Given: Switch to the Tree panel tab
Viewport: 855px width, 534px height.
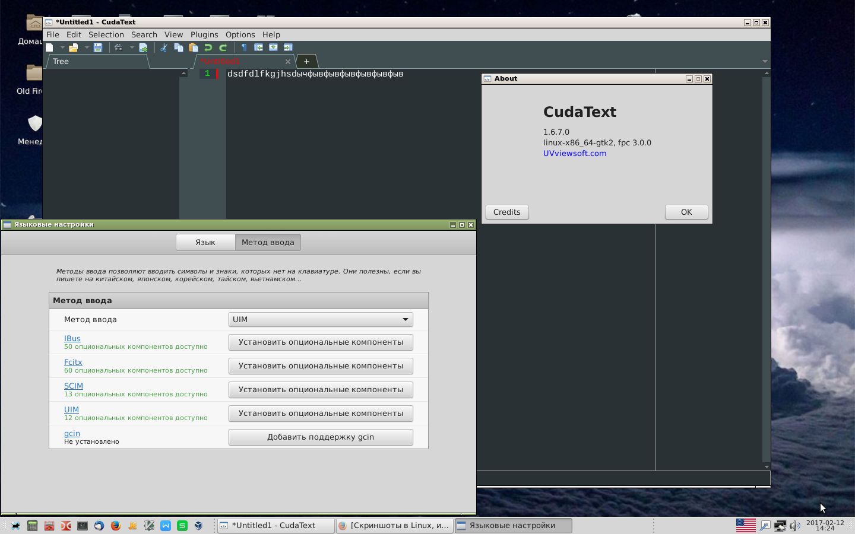Looking at the screenshot, I should click(61, 61).
